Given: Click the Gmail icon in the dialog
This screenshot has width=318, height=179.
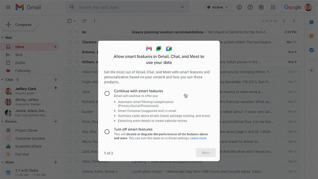Looking at the screenshot, I should point(149,48).
